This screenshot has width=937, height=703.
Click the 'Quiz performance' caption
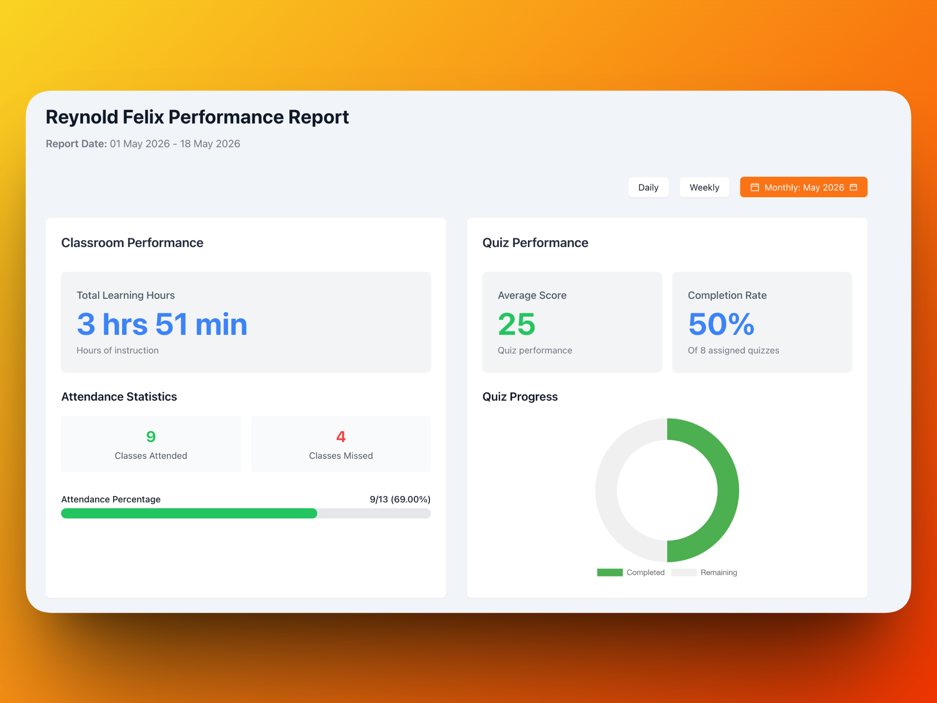point(535,350)
